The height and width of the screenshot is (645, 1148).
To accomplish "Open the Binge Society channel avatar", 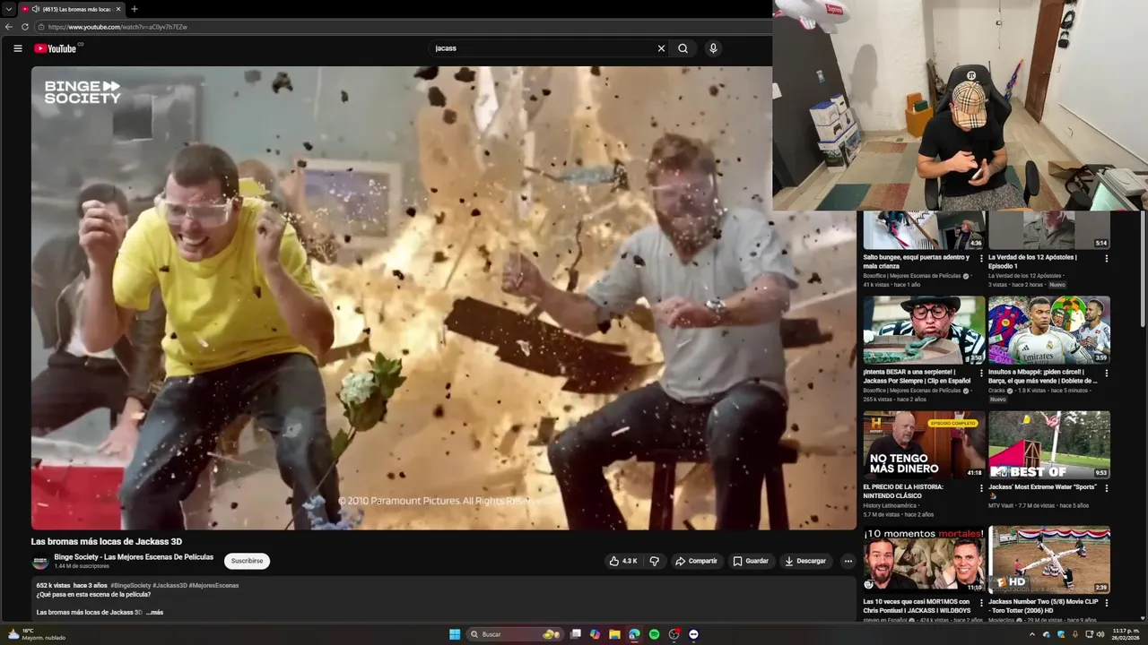I will pyautogui.click(x=40, y=562).
